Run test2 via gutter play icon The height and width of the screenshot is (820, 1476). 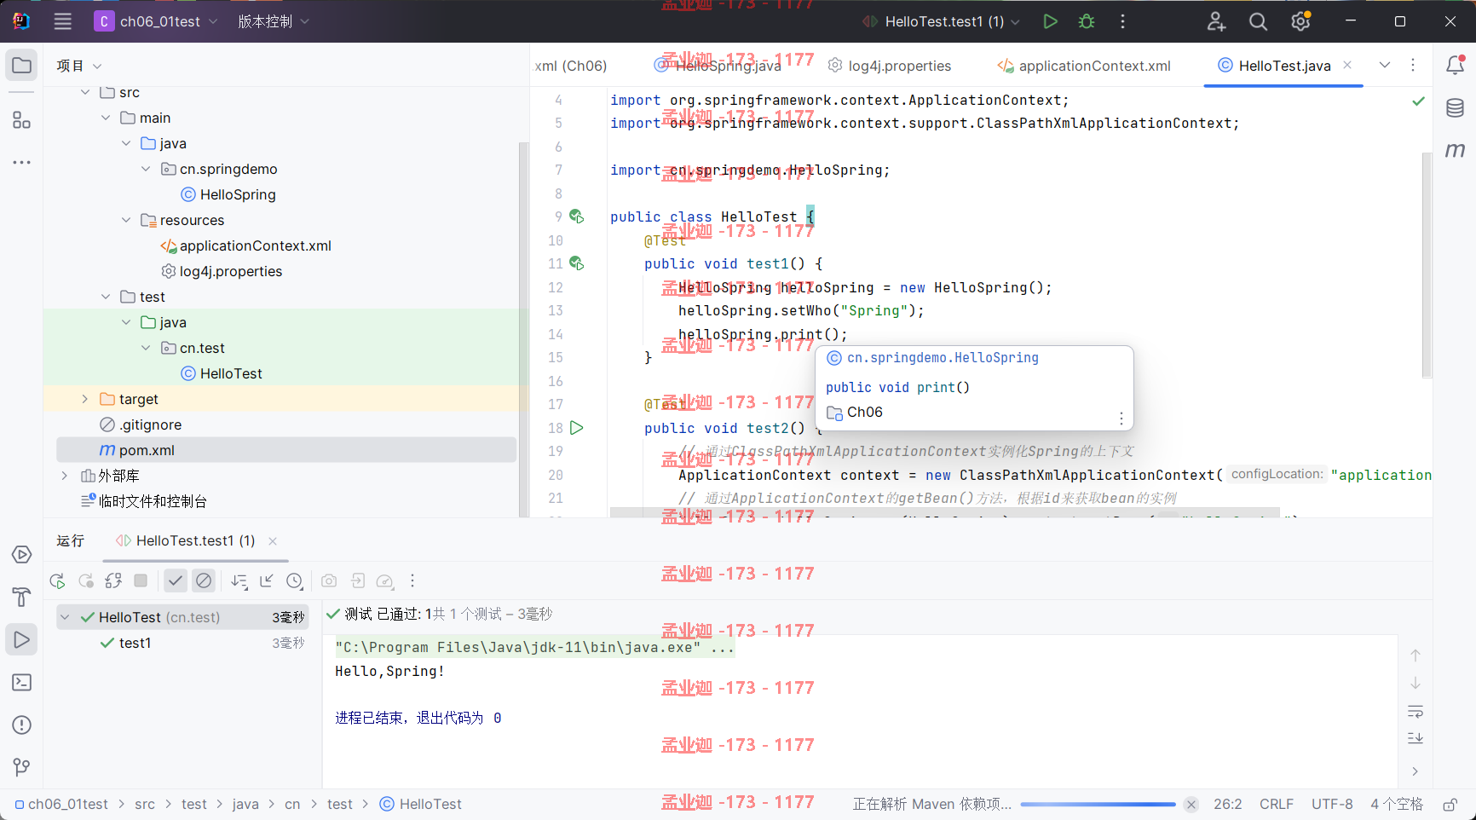click(577, 428)
